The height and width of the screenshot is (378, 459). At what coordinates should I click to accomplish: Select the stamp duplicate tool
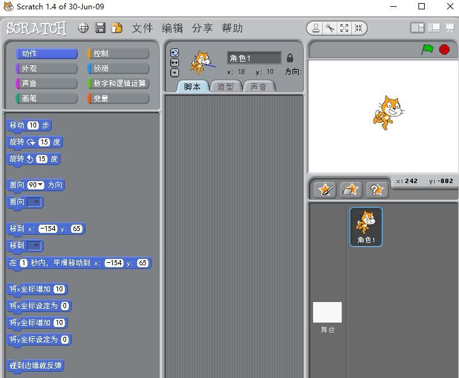tap(316, 29)
